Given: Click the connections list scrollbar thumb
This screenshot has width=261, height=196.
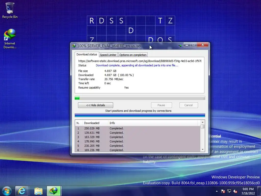Looking at the screenshot, I should pos(203,127).
